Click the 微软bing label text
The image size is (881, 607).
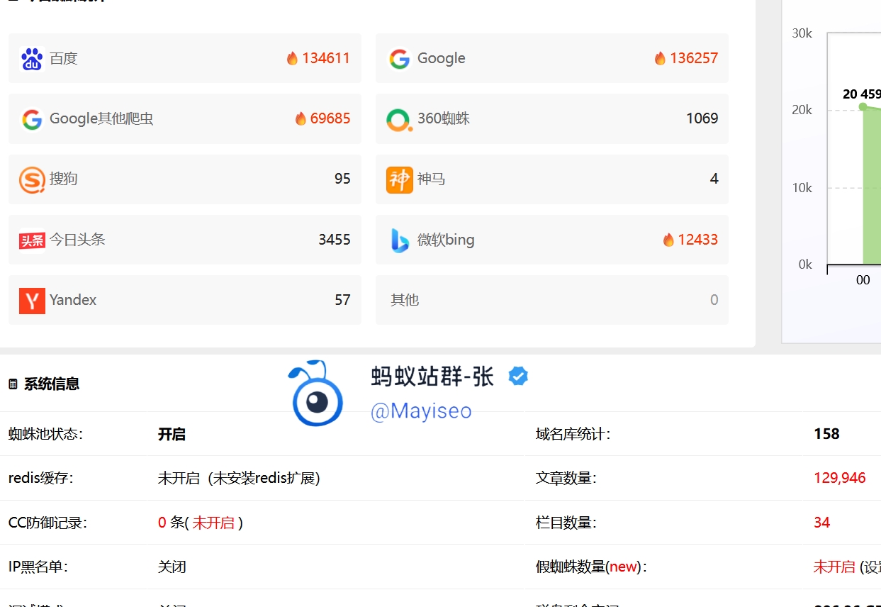446,240
